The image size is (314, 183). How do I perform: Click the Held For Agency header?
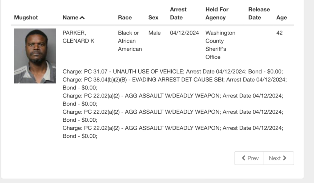click(x=217, y=14)
